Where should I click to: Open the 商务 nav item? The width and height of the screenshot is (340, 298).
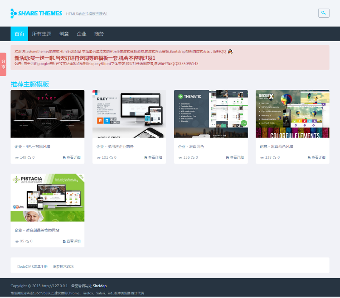coord(99,34)
